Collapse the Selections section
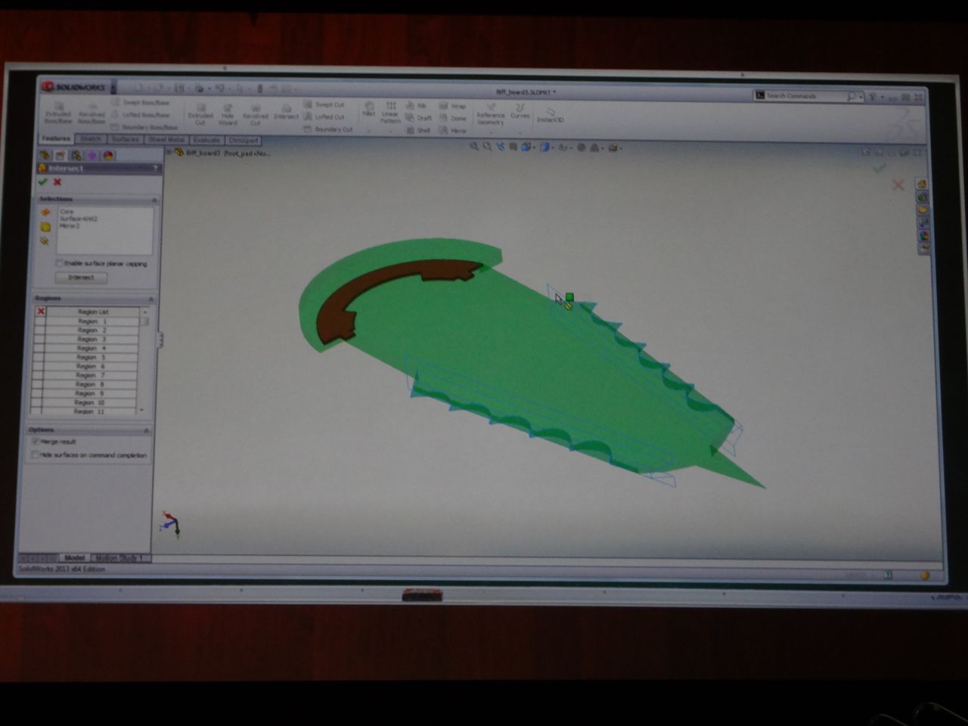The width and height of the screenshot is (968, 726). (x=154, y=200)
